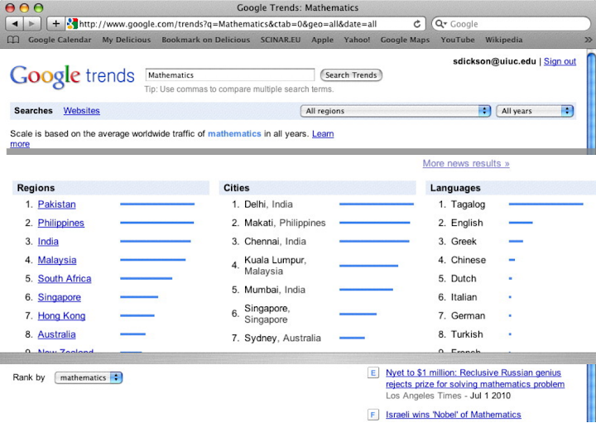Click the site favicon in the address bar
The width and height of the screenshot is (596, 447).
click(72, 24)
